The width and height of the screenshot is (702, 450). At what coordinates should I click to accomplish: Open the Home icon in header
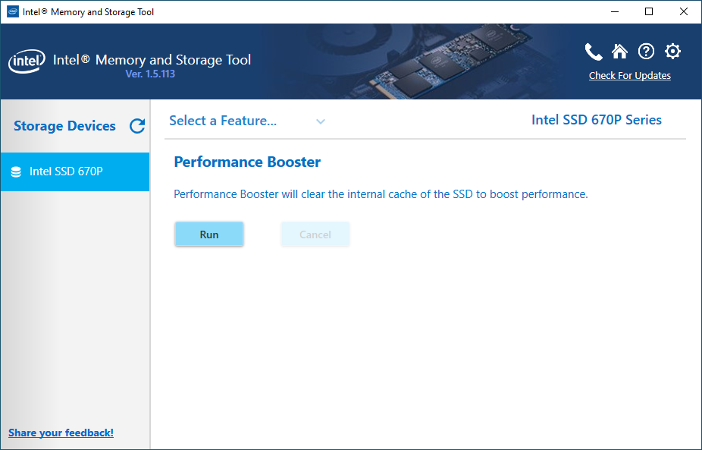[x=619, y=51]
